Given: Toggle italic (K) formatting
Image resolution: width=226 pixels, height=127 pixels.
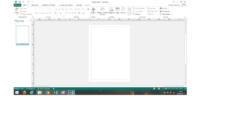Looking at the screenshot, I should tap(39, 13).
